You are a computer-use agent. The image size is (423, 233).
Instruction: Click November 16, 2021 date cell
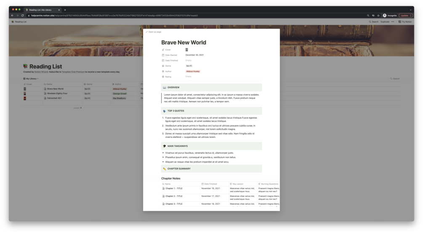(x=211, y=188)
